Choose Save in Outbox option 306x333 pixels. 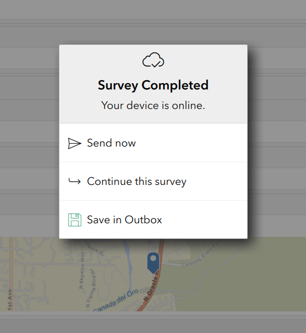coord(153,219)
